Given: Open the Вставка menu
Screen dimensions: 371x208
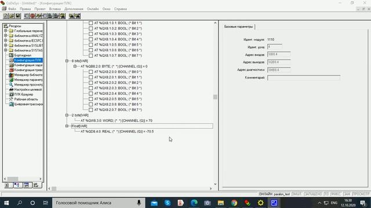Looking at the screenshot, I should pos(55,9).
